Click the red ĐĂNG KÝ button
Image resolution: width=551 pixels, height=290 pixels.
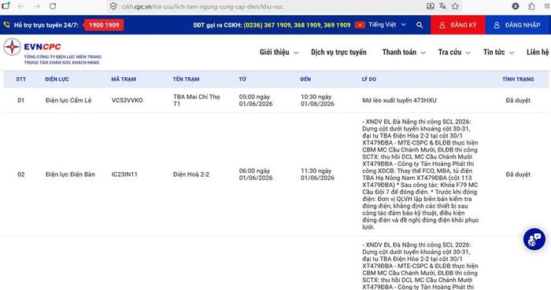click(x=458, y=25)
